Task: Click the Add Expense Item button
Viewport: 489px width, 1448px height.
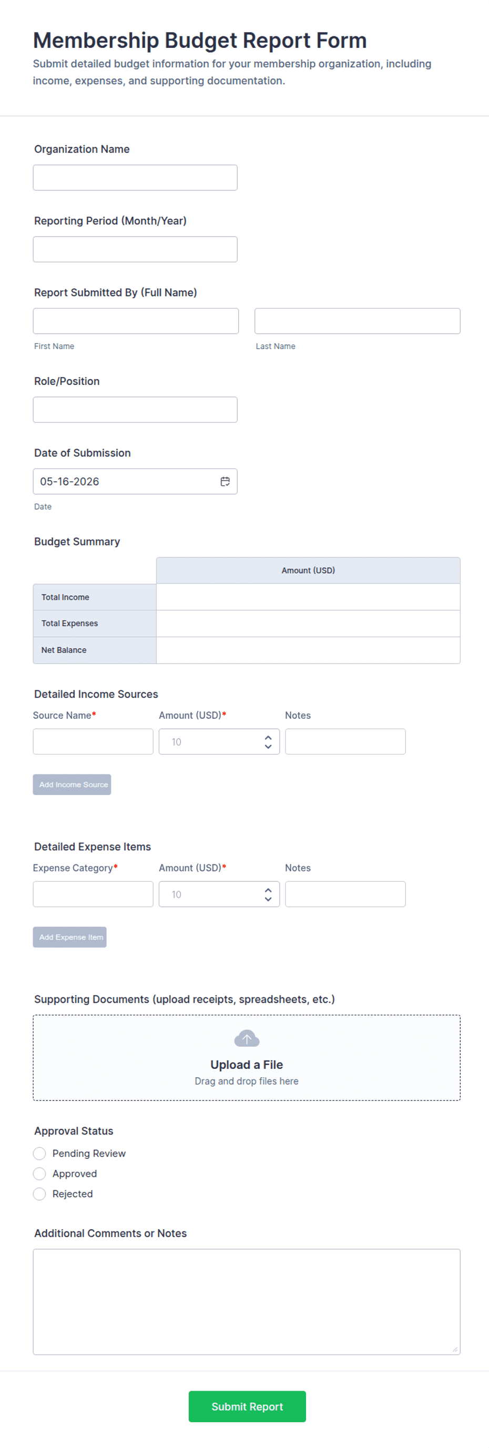Action: pos(70,936)
